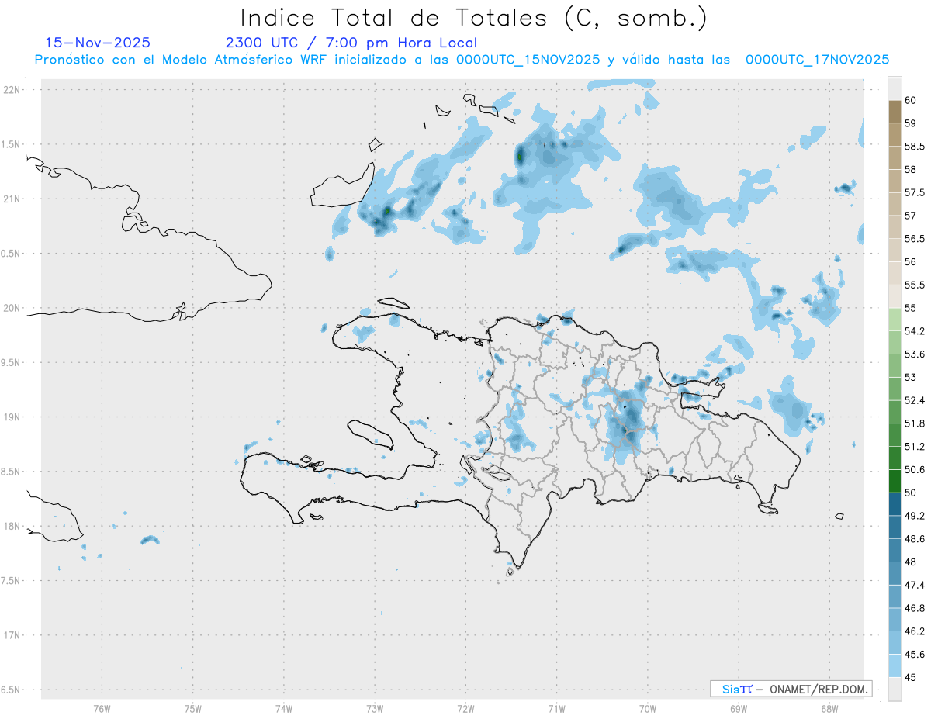Click the brown color bar segment between 59 and 60

[895, 112]
